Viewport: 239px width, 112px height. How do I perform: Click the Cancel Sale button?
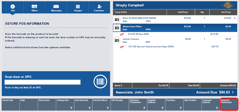[x=10, y=105]
